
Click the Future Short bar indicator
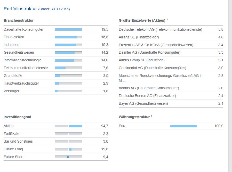68,157
